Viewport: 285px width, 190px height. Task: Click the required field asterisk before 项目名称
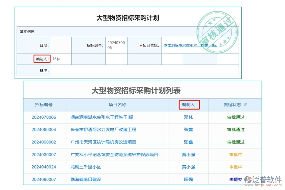(140, 45)
